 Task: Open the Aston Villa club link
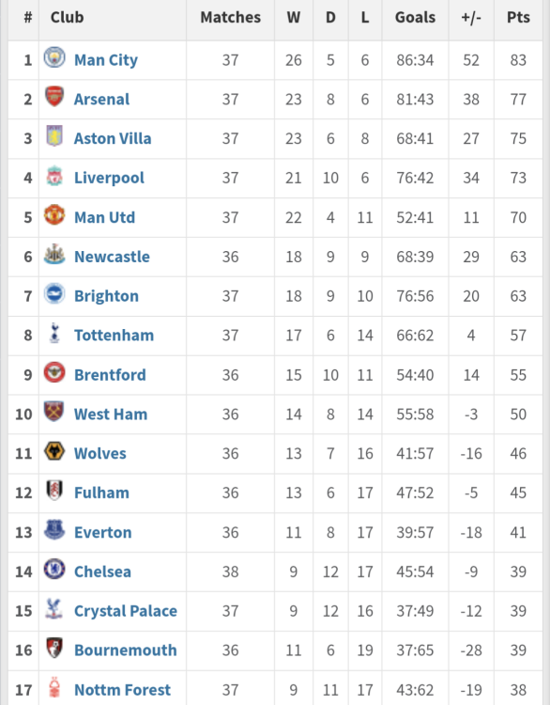point(113,138)
